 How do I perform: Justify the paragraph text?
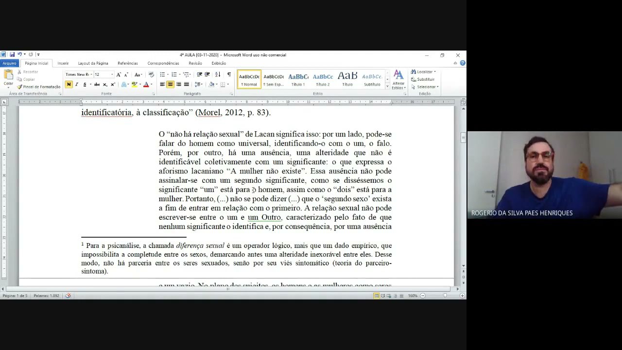coord(186,85)
